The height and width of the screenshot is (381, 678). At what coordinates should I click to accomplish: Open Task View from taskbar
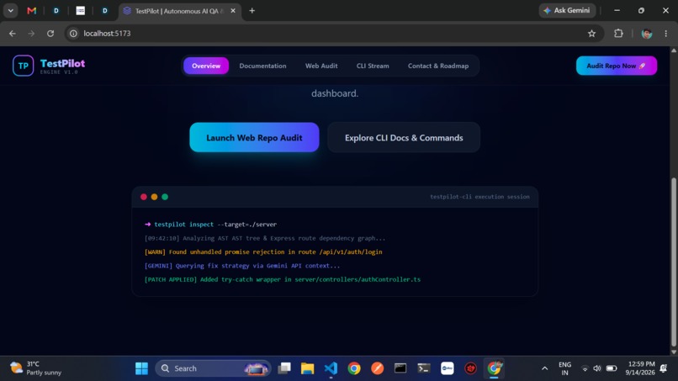tap(284, 368)
